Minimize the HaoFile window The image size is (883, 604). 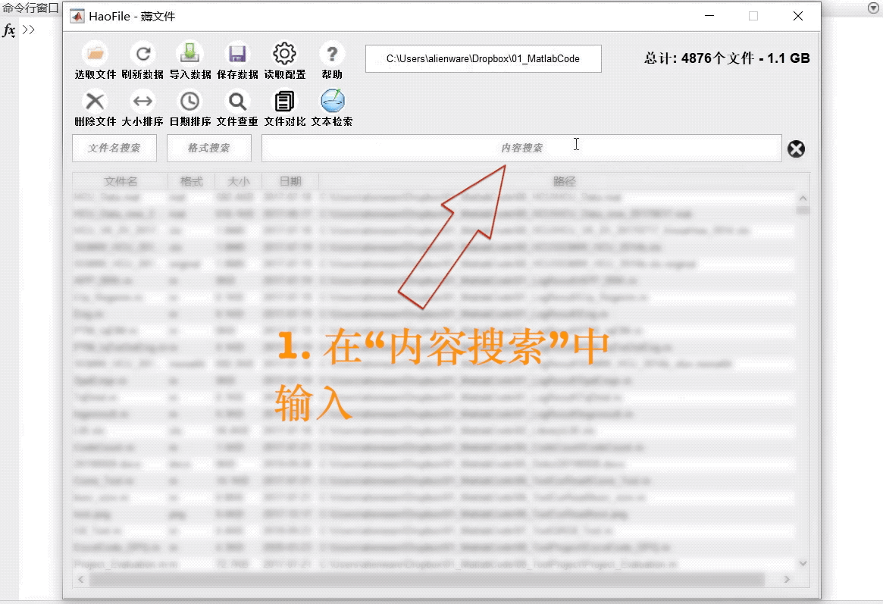pyautogui.click(x=709, y=16)
